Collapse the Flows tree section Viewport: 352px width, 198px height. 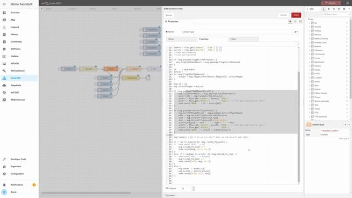(x=306, y=19)
